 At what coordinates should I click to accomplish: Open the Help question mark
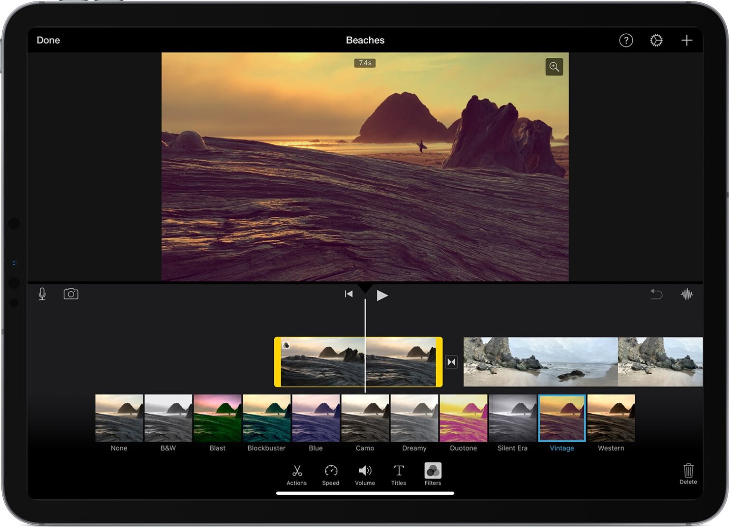pos(626,40)
